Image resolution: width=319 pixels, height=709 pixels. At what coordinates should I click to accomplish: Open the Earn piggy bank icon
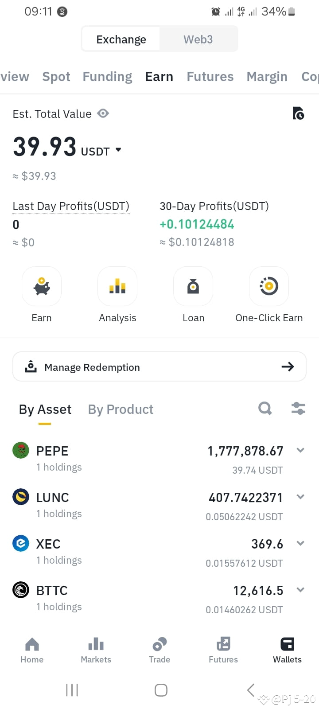[42, 286]
